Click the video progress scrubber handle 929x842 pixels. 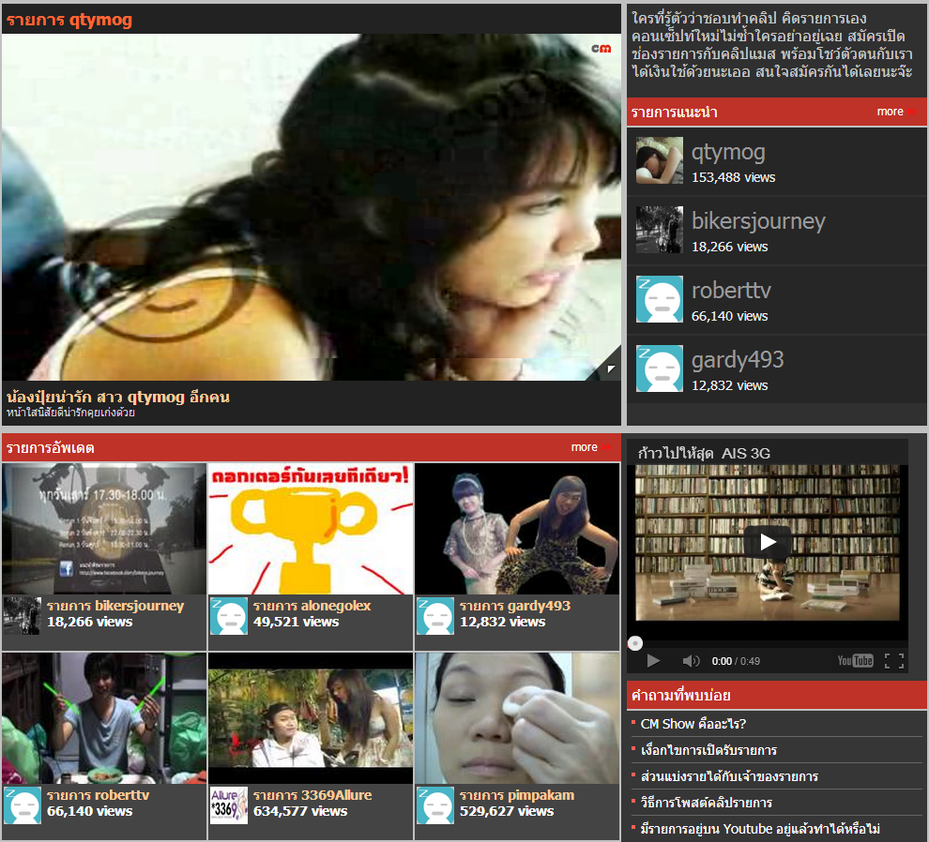(634, 643)
